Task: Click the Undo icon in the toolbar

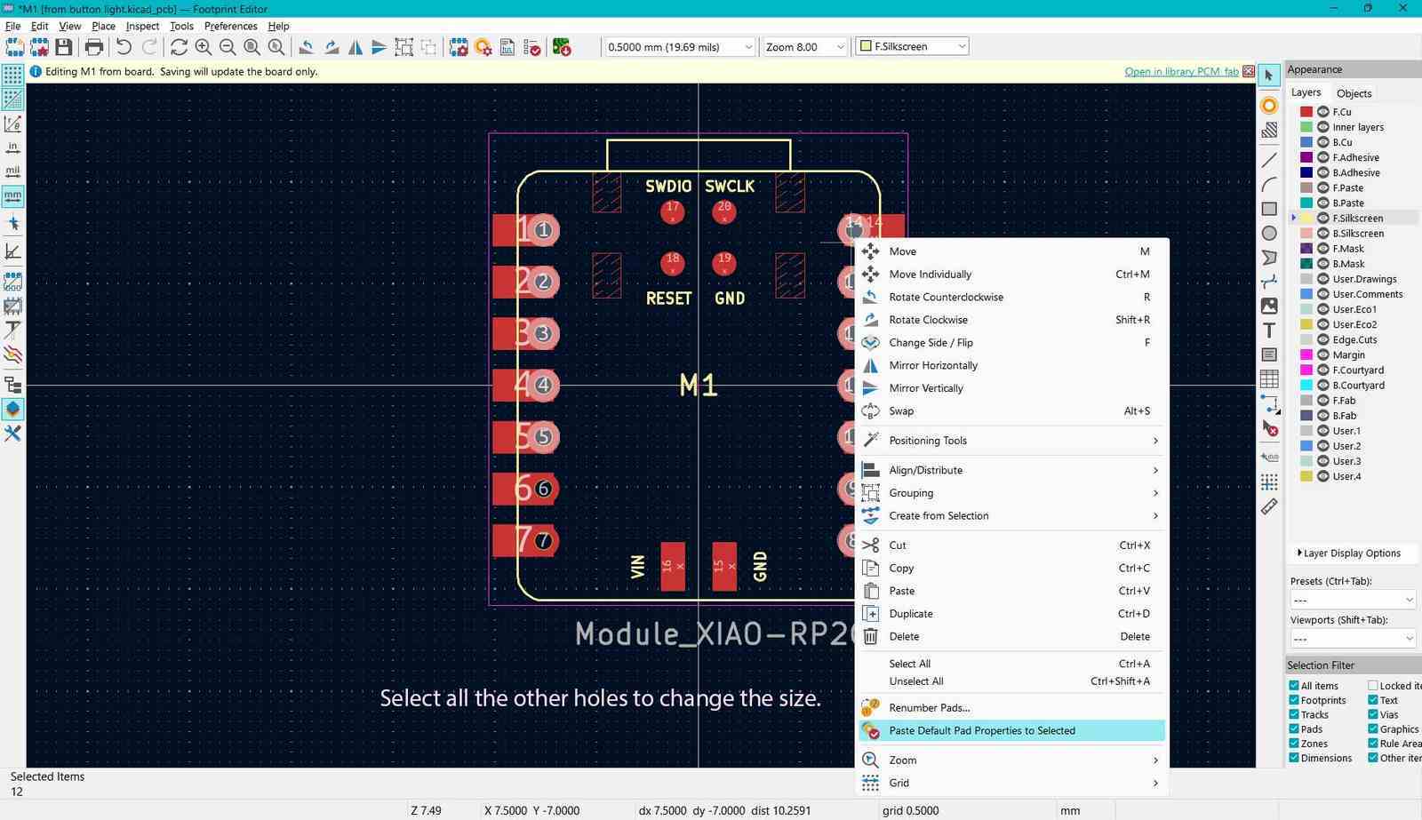Action: 124,47
